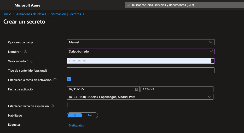Click info icon next to Valor secreto
This screenshot has width=244, height=133.
(x=32, y=61)
